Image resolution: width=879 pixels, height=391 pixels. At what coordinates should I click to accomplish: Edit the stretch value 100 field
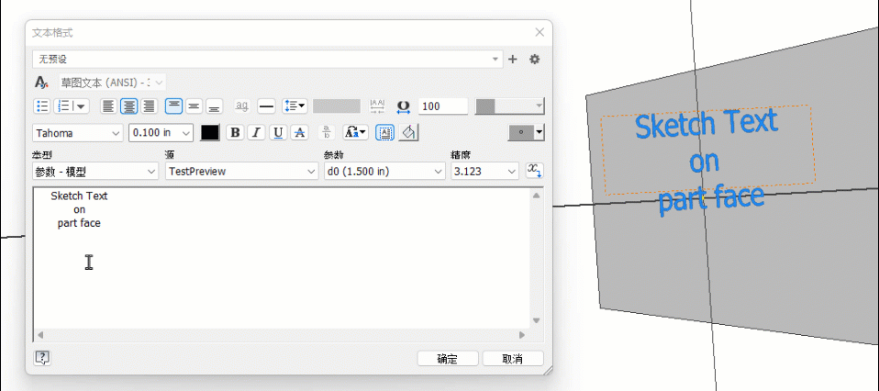443,106
